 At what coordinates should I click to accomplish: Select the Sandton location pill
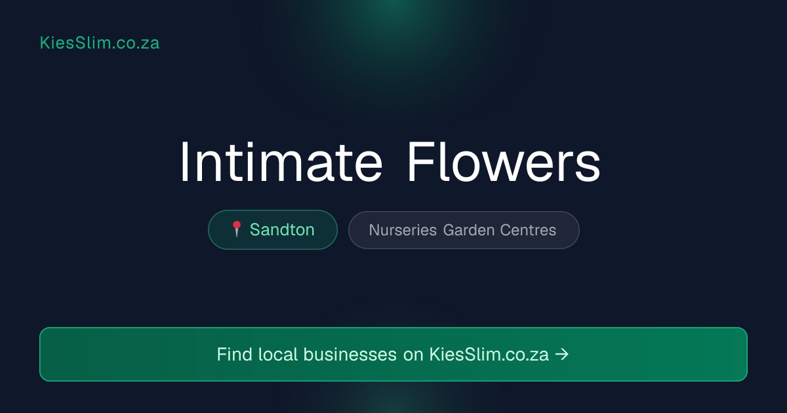coord(273,229)
